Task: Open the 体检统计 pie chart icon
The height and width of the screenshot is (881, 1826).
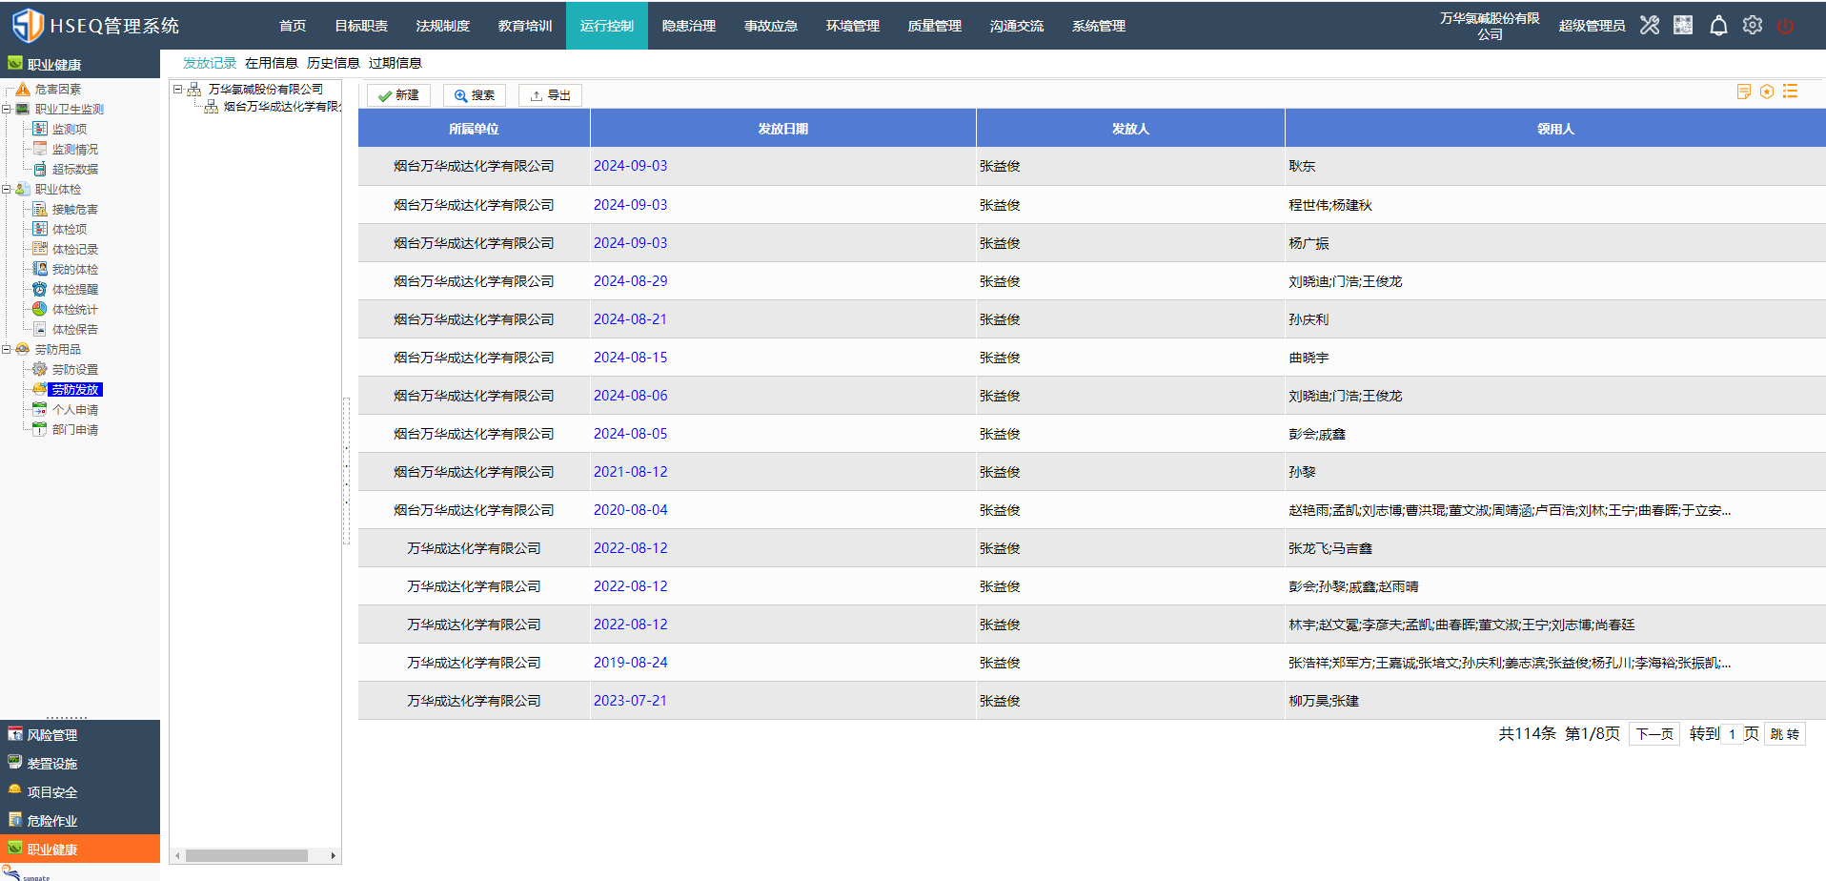Action: tap(40, 309)
